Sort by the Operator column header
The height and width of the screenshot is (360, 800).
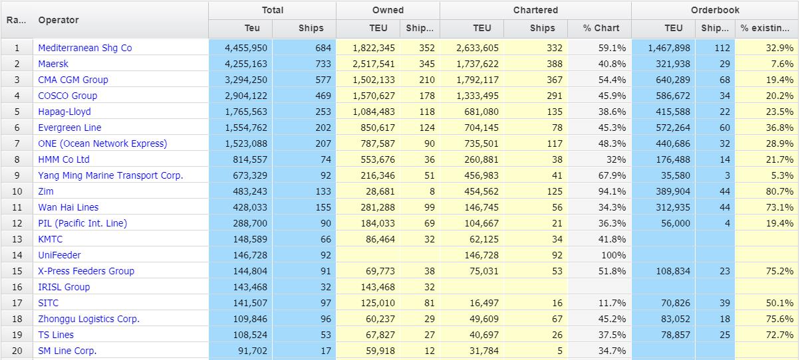(x=58, y=20)
